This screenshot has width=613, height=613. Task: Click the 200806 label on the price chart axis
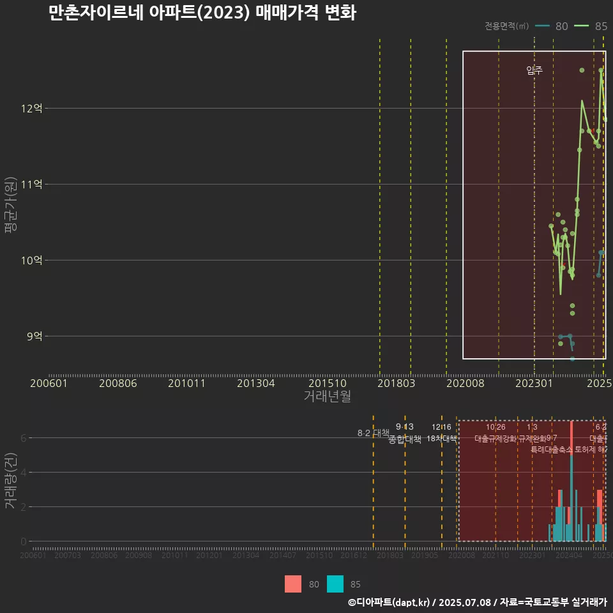point(118,383)
